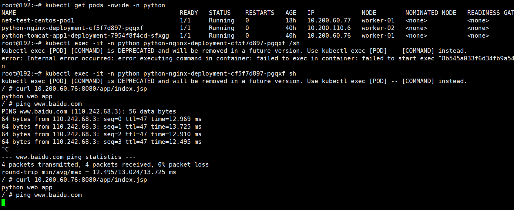The width and height of the screenshot is (514, 210).
Task: Click the python-tomcat-app1-deployment pod name
Action: click(x=85, y=36)
